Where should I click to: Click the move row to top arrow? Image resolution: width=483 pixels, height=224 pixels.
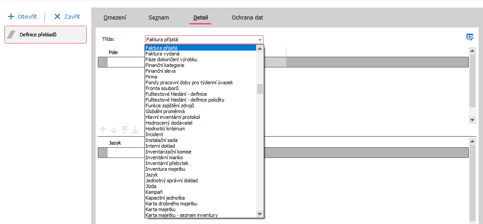(125, 130)
